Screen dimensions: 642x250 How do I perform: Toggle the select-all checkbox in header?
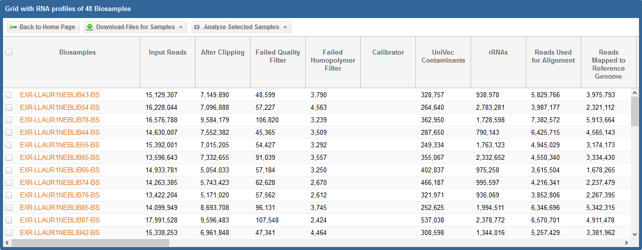(9, 52)
